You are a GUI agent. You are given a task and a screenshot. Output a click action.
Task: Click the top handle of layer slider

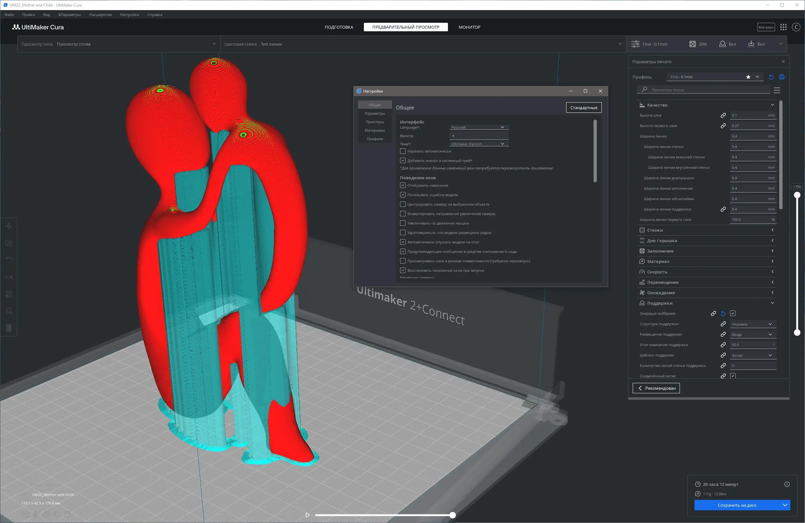click(x=797, y=195)
